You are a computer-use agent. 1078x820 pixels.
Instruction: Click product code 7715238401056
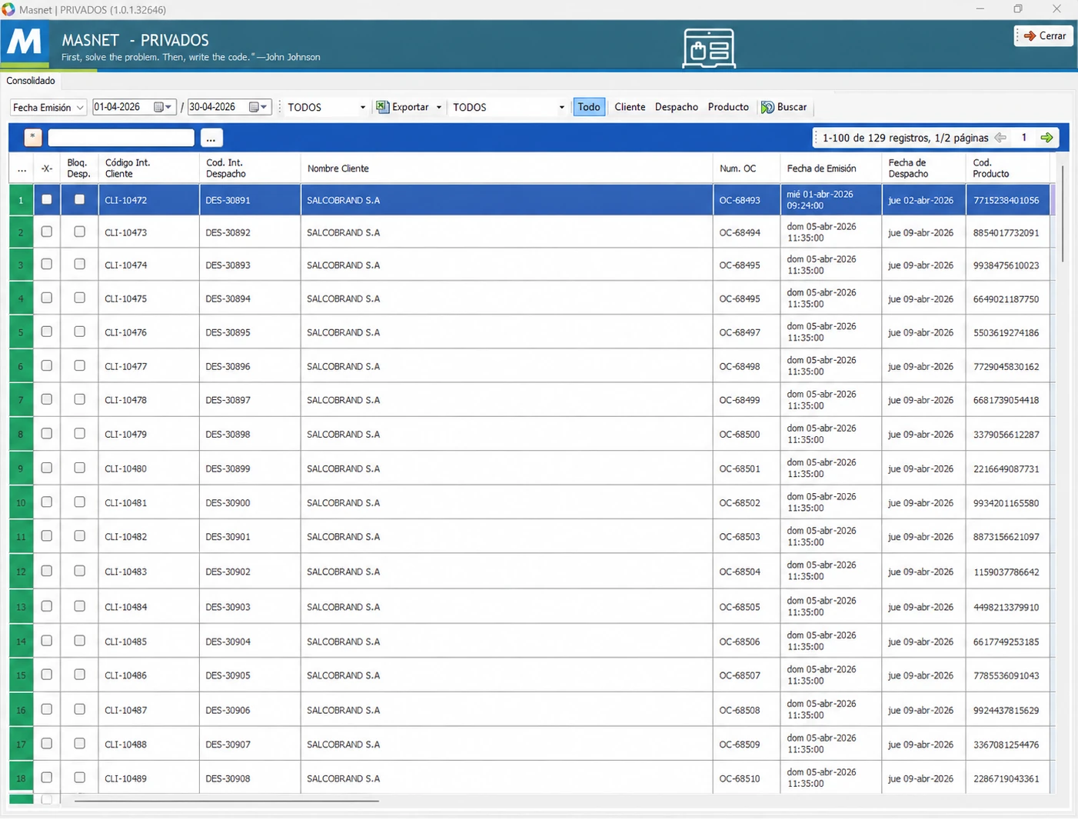coord(1008,200)
